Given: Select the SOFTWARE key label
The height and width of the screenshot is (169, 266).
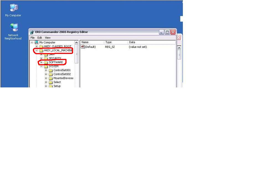Looking at the screenshot, I should (56, 62).
